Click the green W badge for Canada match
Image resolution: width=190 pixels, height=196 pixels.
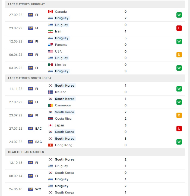pyautogui.click(x=179, y=15)
